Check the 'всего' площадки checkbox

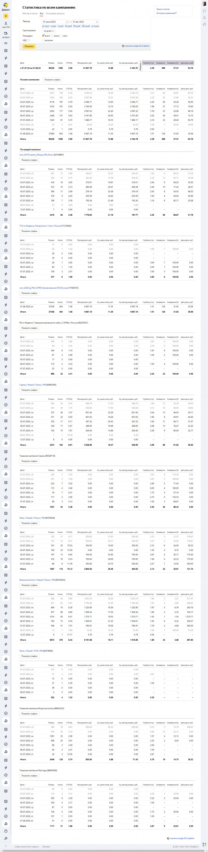tap(43, 35)
